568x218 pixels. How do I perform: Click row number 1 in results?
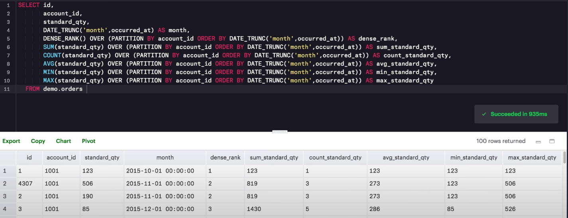tap(5, 171)
